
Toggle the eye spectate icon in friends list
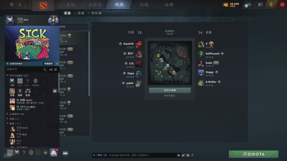click(x=55, y=91)
